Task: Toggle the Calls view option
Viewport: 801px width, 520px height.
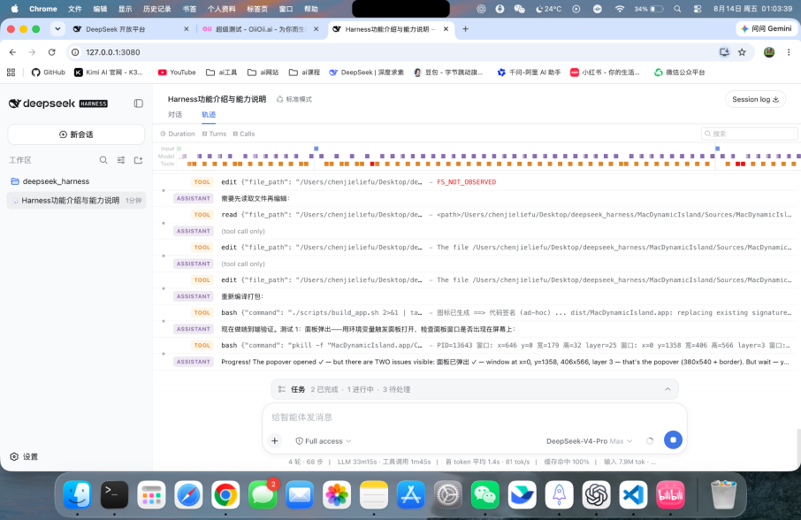Action: [x=244, y=134]
